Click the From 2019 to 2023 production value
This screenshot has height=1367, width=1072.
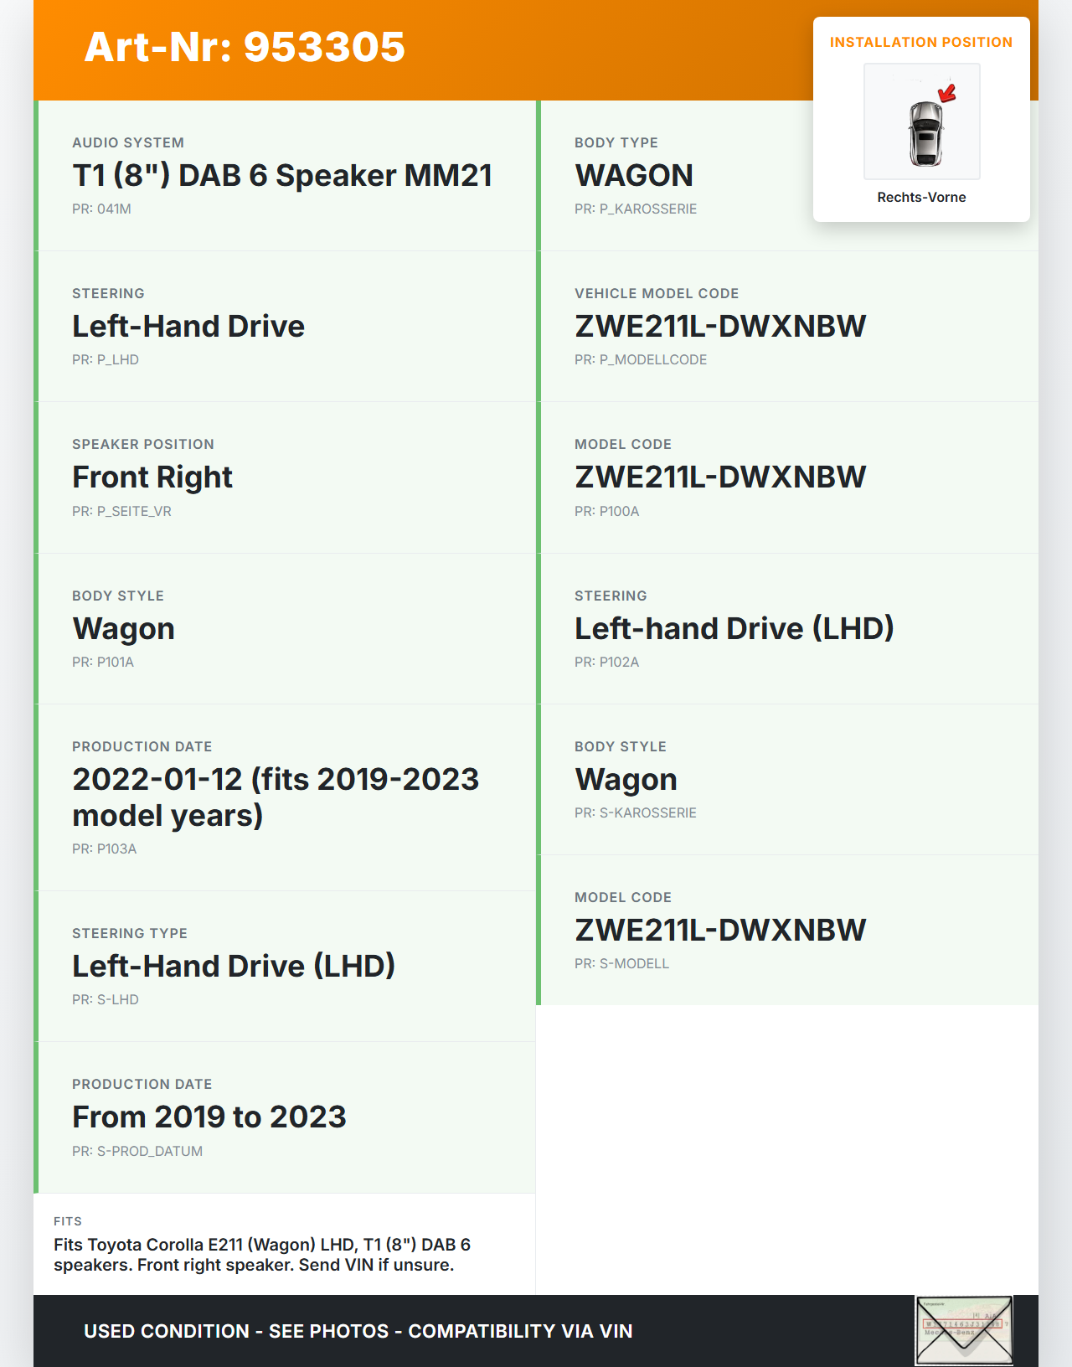(x=209, y=1117)
